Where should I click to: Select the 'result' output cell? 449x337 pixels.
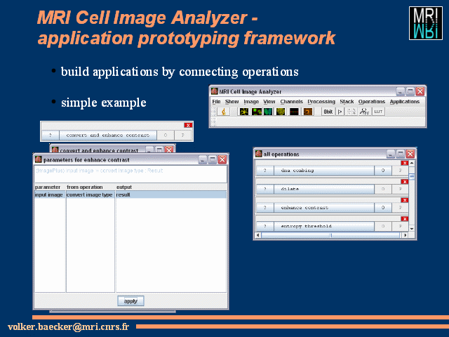171,195
